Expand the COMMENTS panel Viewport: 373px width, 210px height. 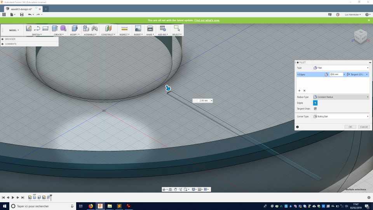[x=2, y=44]
